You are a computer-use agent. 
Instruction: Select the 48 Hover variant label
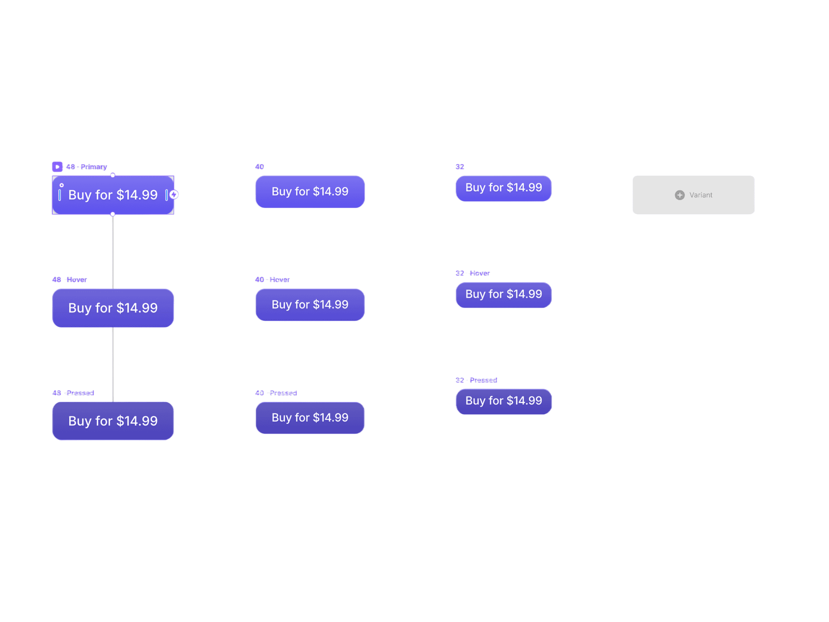(x=70, y=279)
